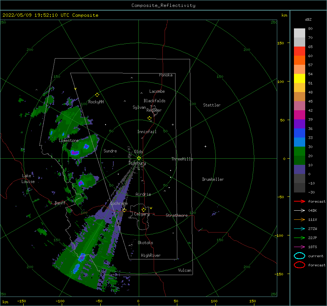Click the magenta 18TS arrow legend icon
The height and width of the screenshot is (306, 327).
[x=299, y=247]
